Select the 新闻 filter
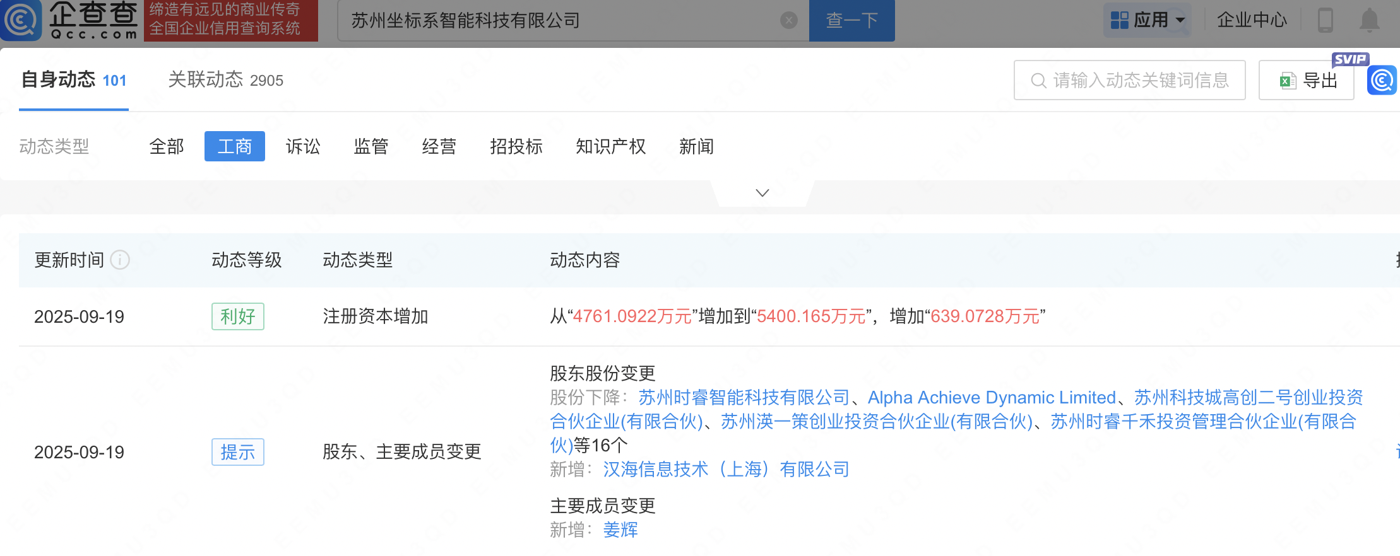Image resolution: width=1400 pixels, height=556 pixels. 697,146
